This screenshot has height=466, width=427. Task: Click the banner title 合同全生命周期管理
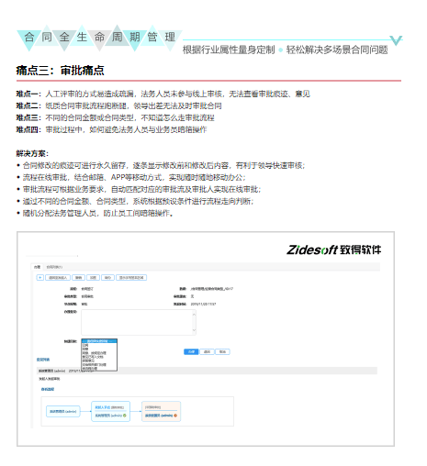click(x=99, y=38)
